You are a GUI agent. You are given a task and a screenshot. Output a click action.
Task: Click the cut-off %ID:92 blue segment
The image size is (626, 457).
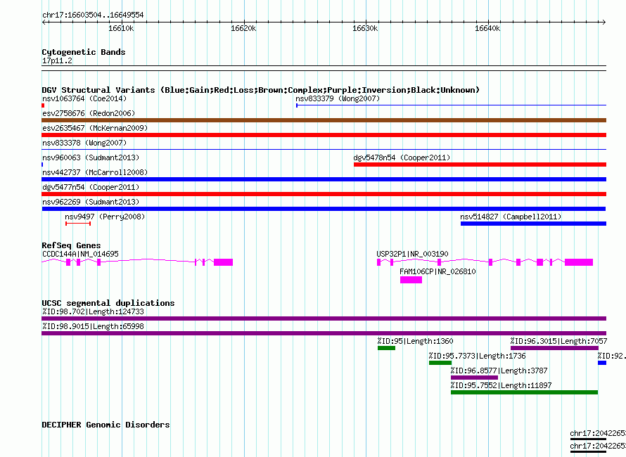(602, 363)
